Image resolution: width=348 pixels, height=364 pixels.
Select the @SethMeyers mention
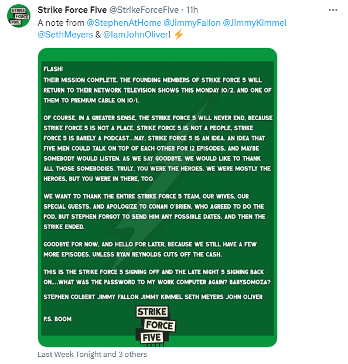click(x=65, y=35)
